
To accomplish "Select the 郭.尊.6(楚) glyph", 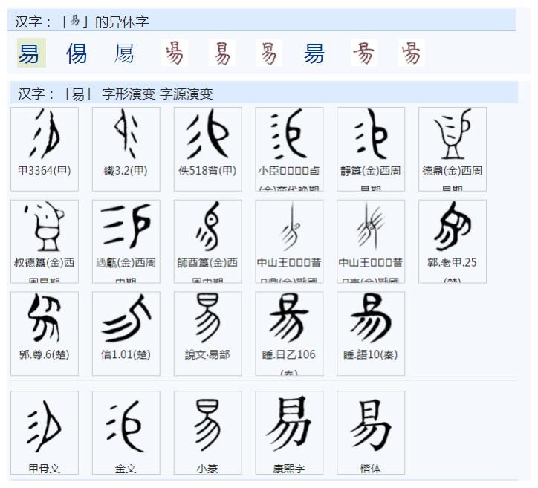I will coord(44,319).
